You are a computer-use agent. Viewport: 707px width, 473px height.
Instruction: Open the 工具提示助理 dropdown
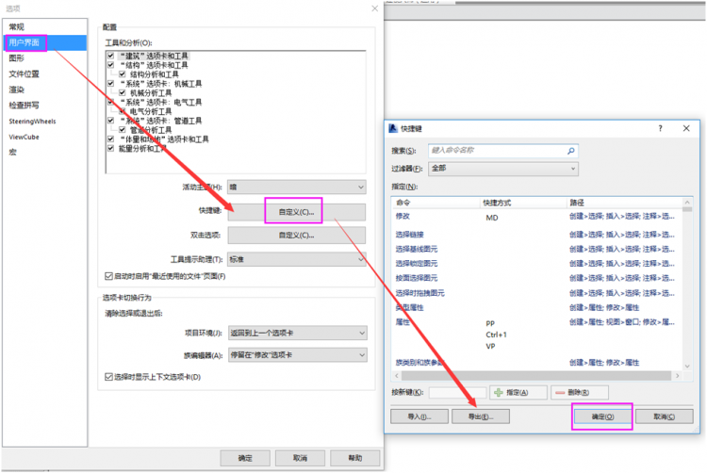(x=297, y=259)
